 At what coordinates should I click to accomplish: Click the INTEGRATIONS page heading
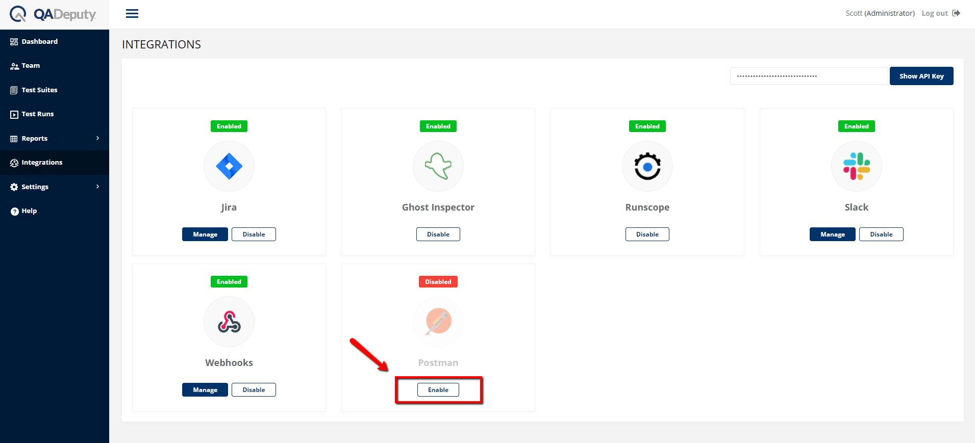(x=162, y=45)
